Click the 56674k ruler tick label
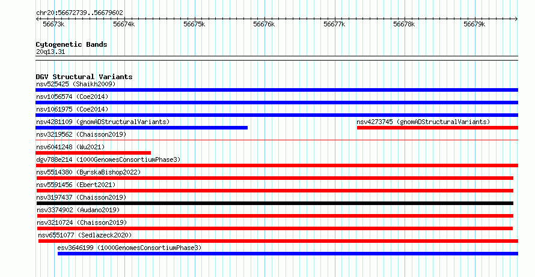This screenshot has height=277, width=535. click(x=124, y=24)
